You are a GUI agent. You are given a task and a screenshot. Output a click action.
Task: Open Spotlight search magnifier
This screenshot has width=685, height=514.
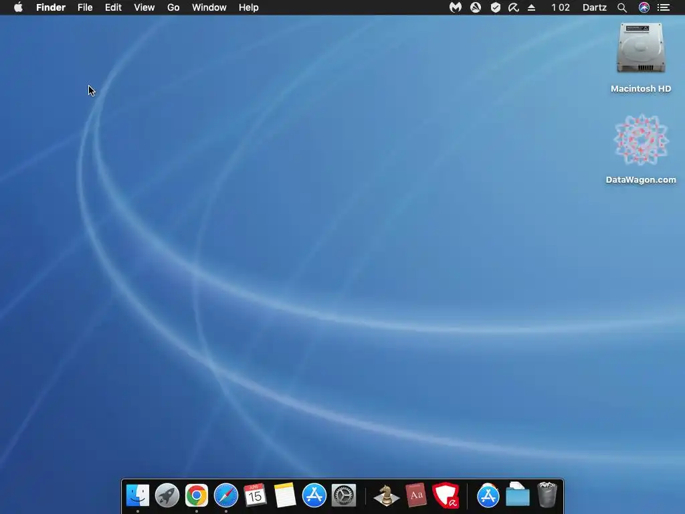click(622, 7)
